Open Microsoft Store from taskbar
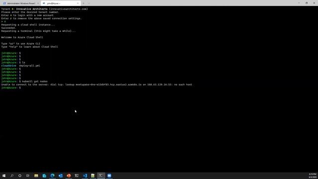 44,176
